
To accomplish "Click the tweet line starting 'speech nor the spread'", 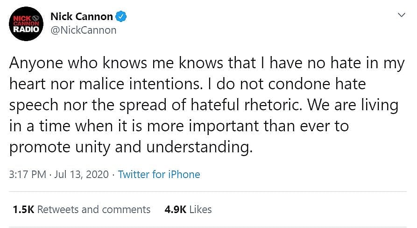I will coord(204,106).
